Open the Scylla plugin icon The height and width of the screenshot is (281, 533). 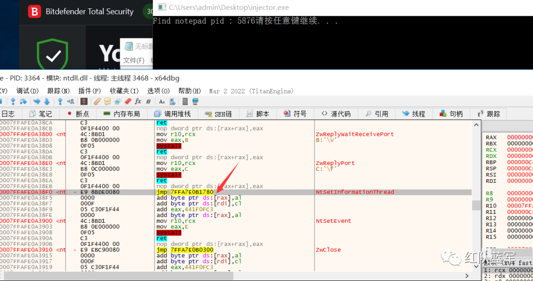pos(84,101)
